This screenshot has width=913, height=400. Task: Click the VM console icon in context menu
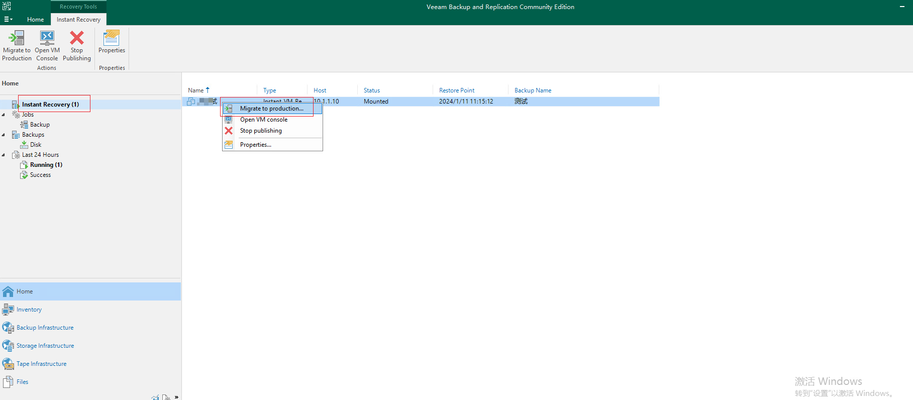(x=229, y=120)
